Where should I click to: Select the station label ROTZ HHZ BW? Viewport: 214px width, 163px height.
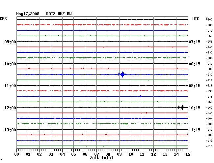59,14
